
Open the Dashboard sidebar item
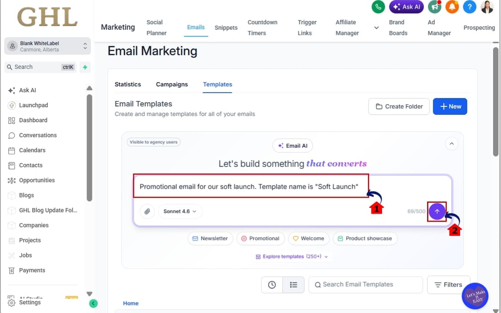[x=33, y=120]
